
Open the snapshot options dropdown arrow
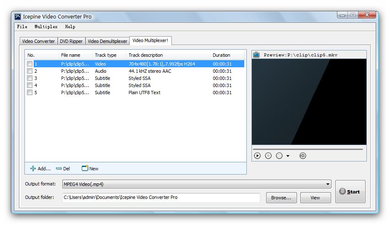coord(288,156)
